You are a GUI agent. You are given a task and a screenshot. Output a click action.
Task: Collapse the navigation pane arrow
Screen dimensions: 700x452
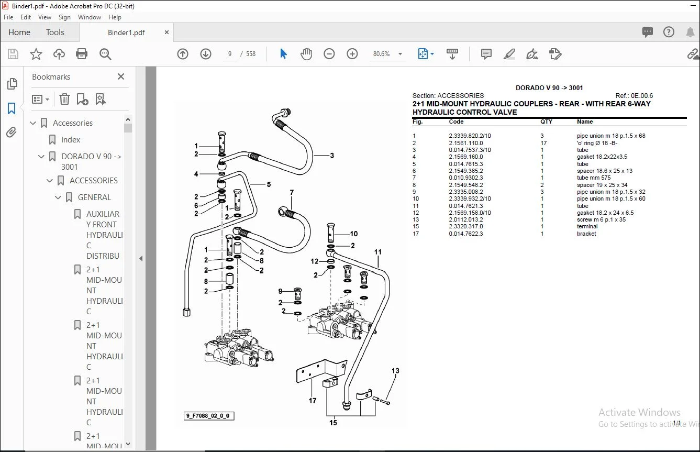pos(140,259)
